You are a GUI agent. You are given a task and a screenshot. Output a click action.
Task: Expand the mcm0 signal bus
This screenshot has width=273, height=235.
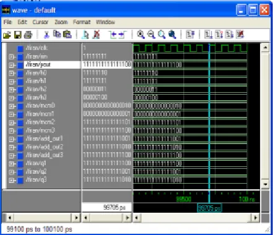(12, 106)
